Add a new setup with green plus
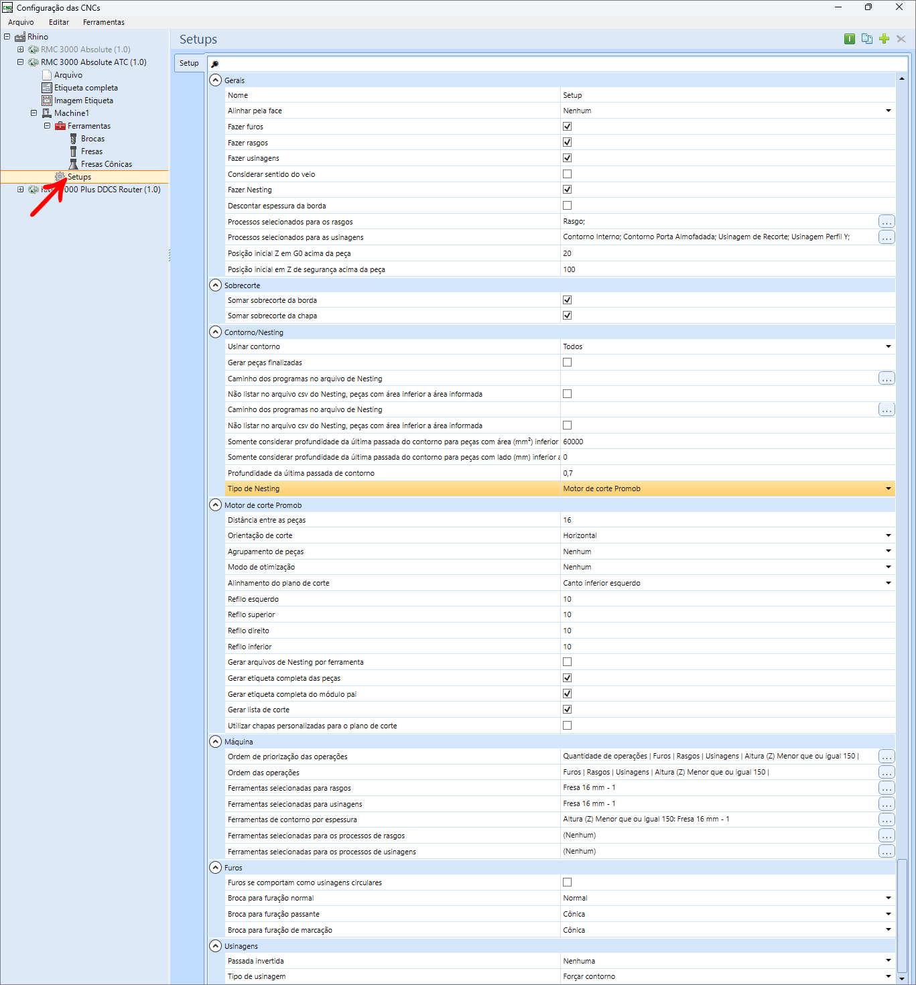 [884, 39]
